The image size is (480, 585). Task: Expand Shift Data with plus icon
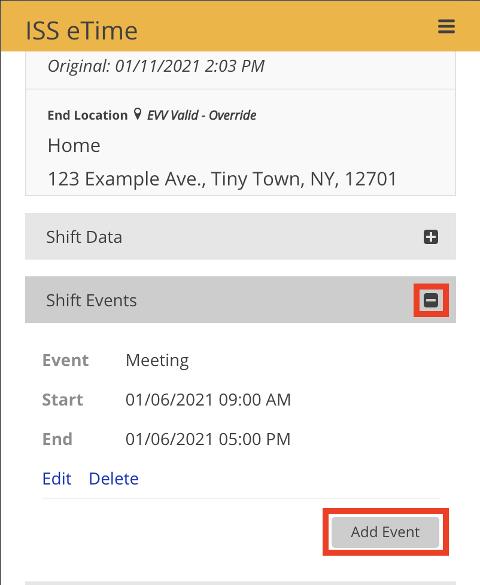(431, 237)
